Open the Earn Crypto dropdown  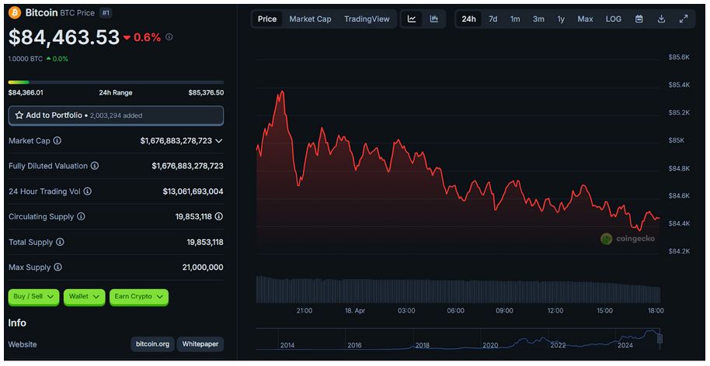[139, 297]
